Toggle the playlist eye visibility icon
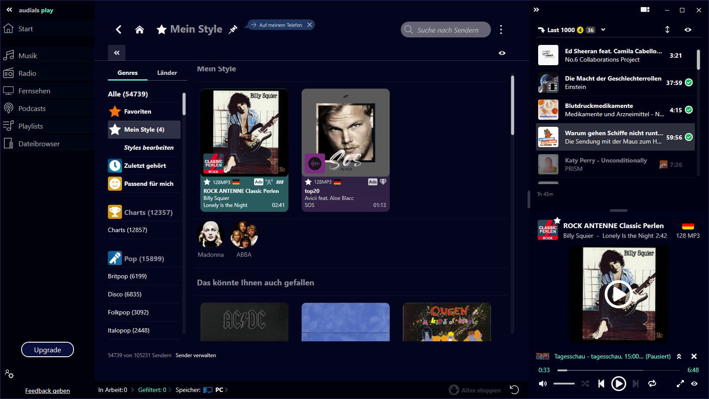 pos(688,30)
